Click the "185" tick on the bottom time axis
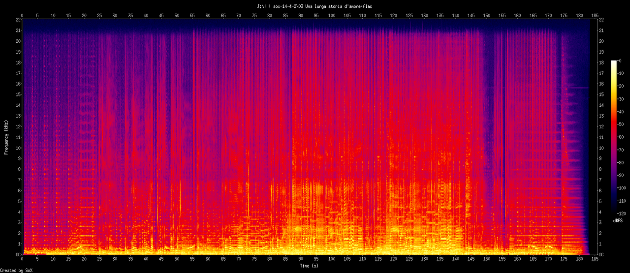The width and height of the screenshot is (630, 273). coord(595,258)
